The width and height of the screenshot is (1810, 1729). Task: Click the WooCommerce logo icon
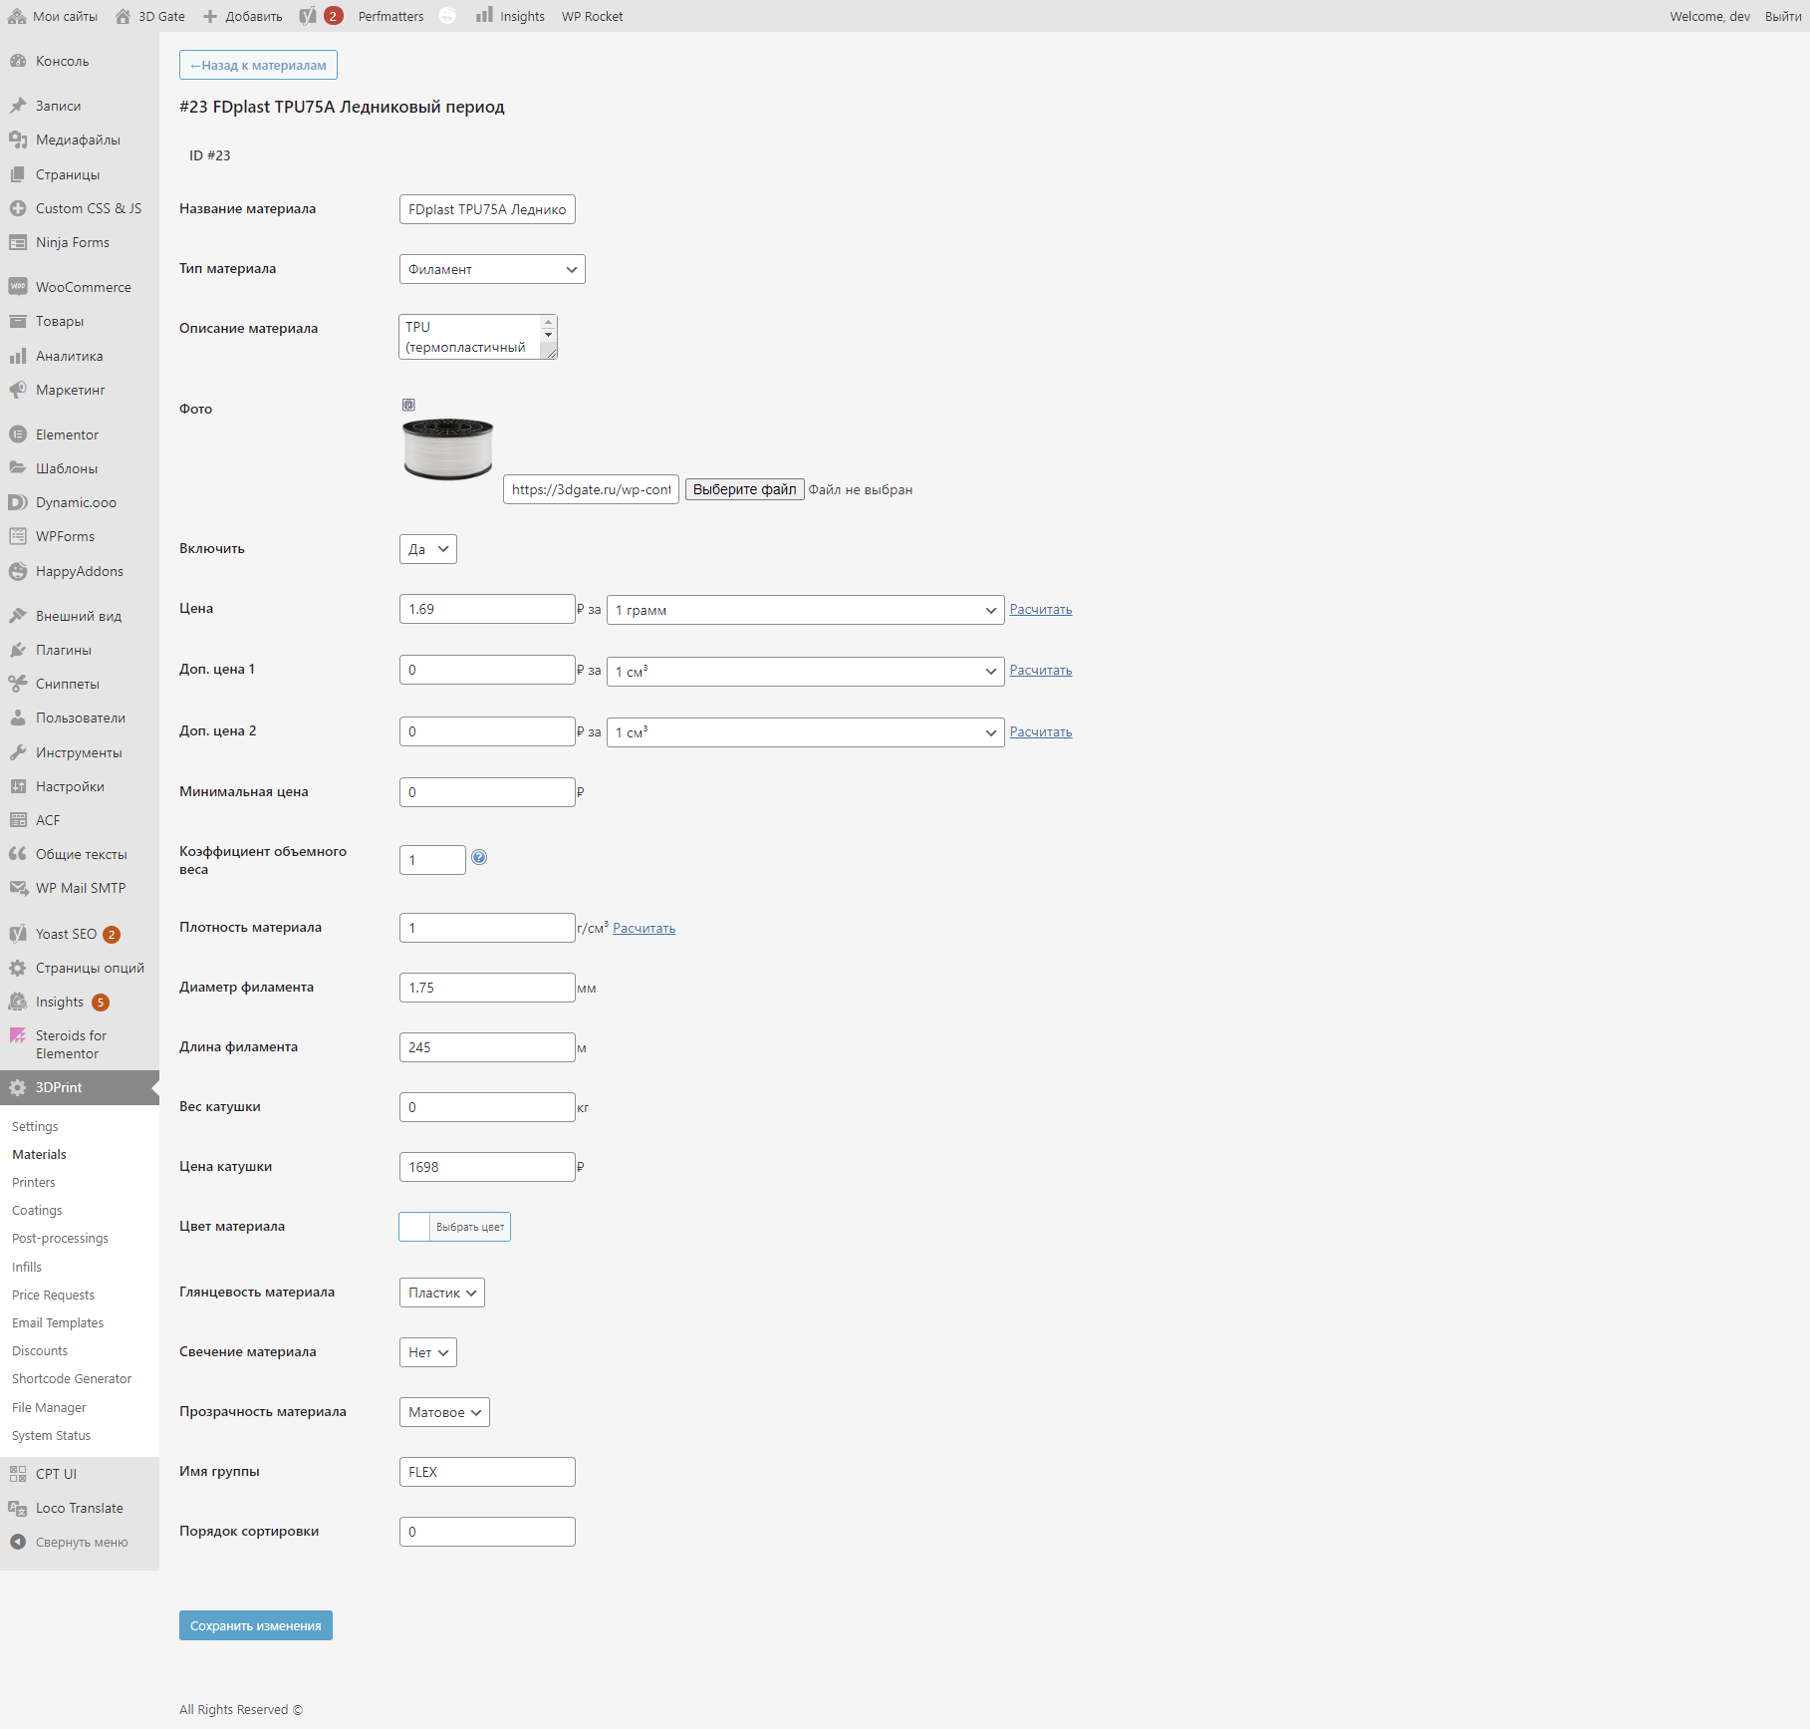pos(18,287)
